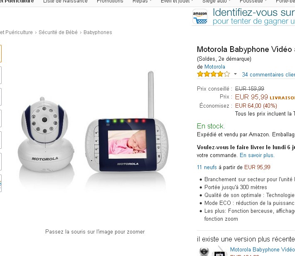Open the Promotions tab
Screen dimensions: 295x256
[110, 2]
